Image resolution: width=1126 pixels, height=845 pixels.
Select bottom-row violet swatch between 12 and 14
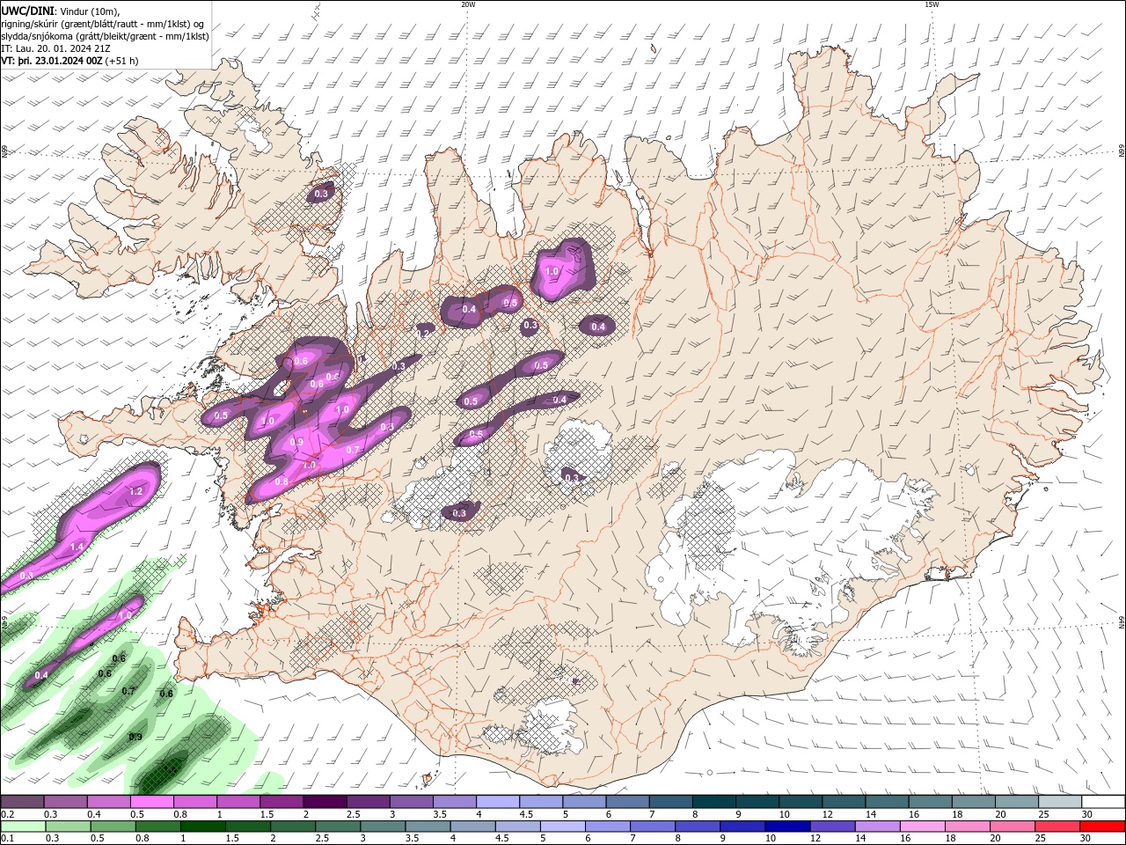(x=834, y=826)
